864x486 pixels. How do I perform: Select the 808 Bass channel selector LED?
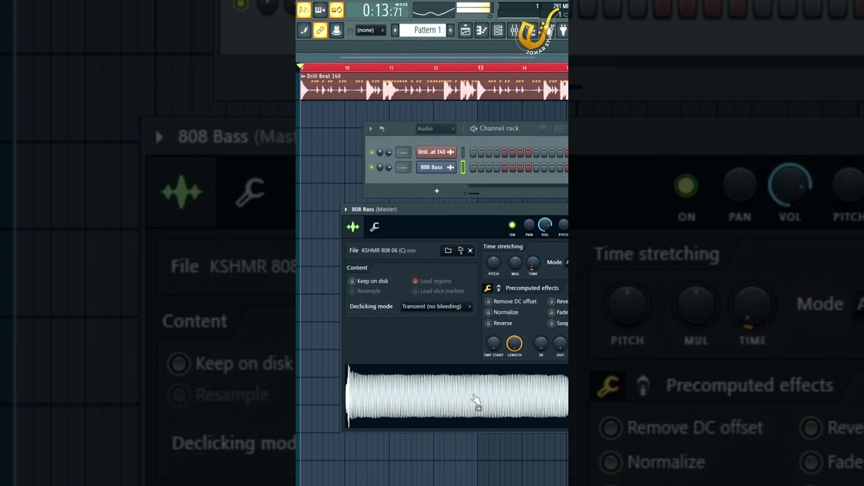pyautogui.click(x=463, y=167)
